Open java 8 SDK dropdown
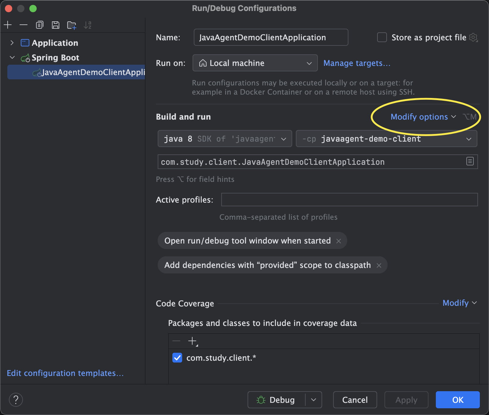489x415 pixels. (225, 139)
